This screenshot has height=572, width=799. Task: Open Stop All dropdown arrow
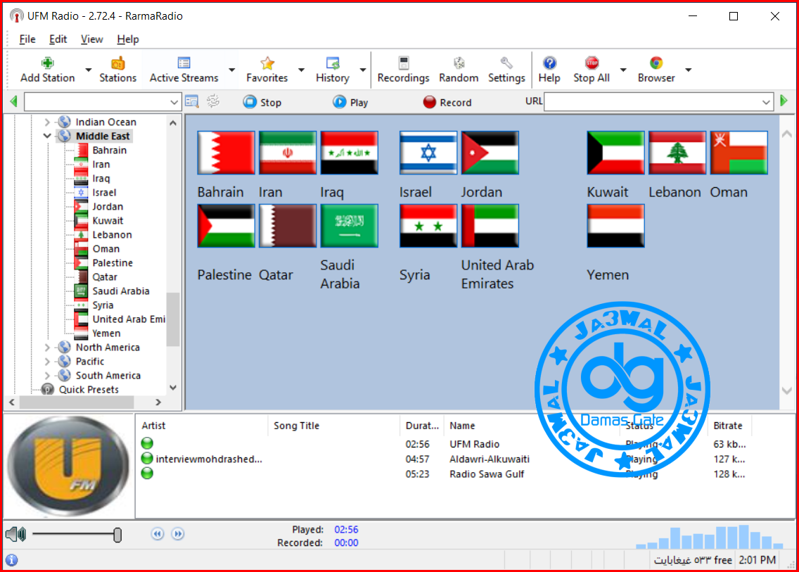(x=622, y=70)
